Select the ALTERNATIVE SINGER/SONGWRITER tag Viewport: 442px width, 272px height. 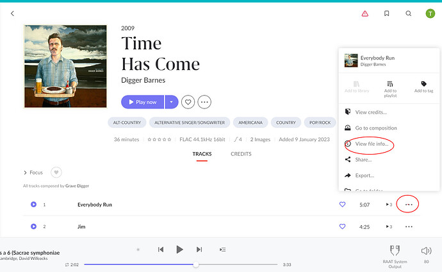tap(190, 123)
